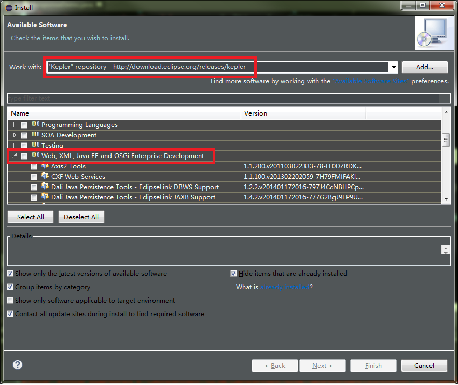Viewport: 458px width, 385px height.
Task: Click the help question mark icon
Action: (18, 365)
